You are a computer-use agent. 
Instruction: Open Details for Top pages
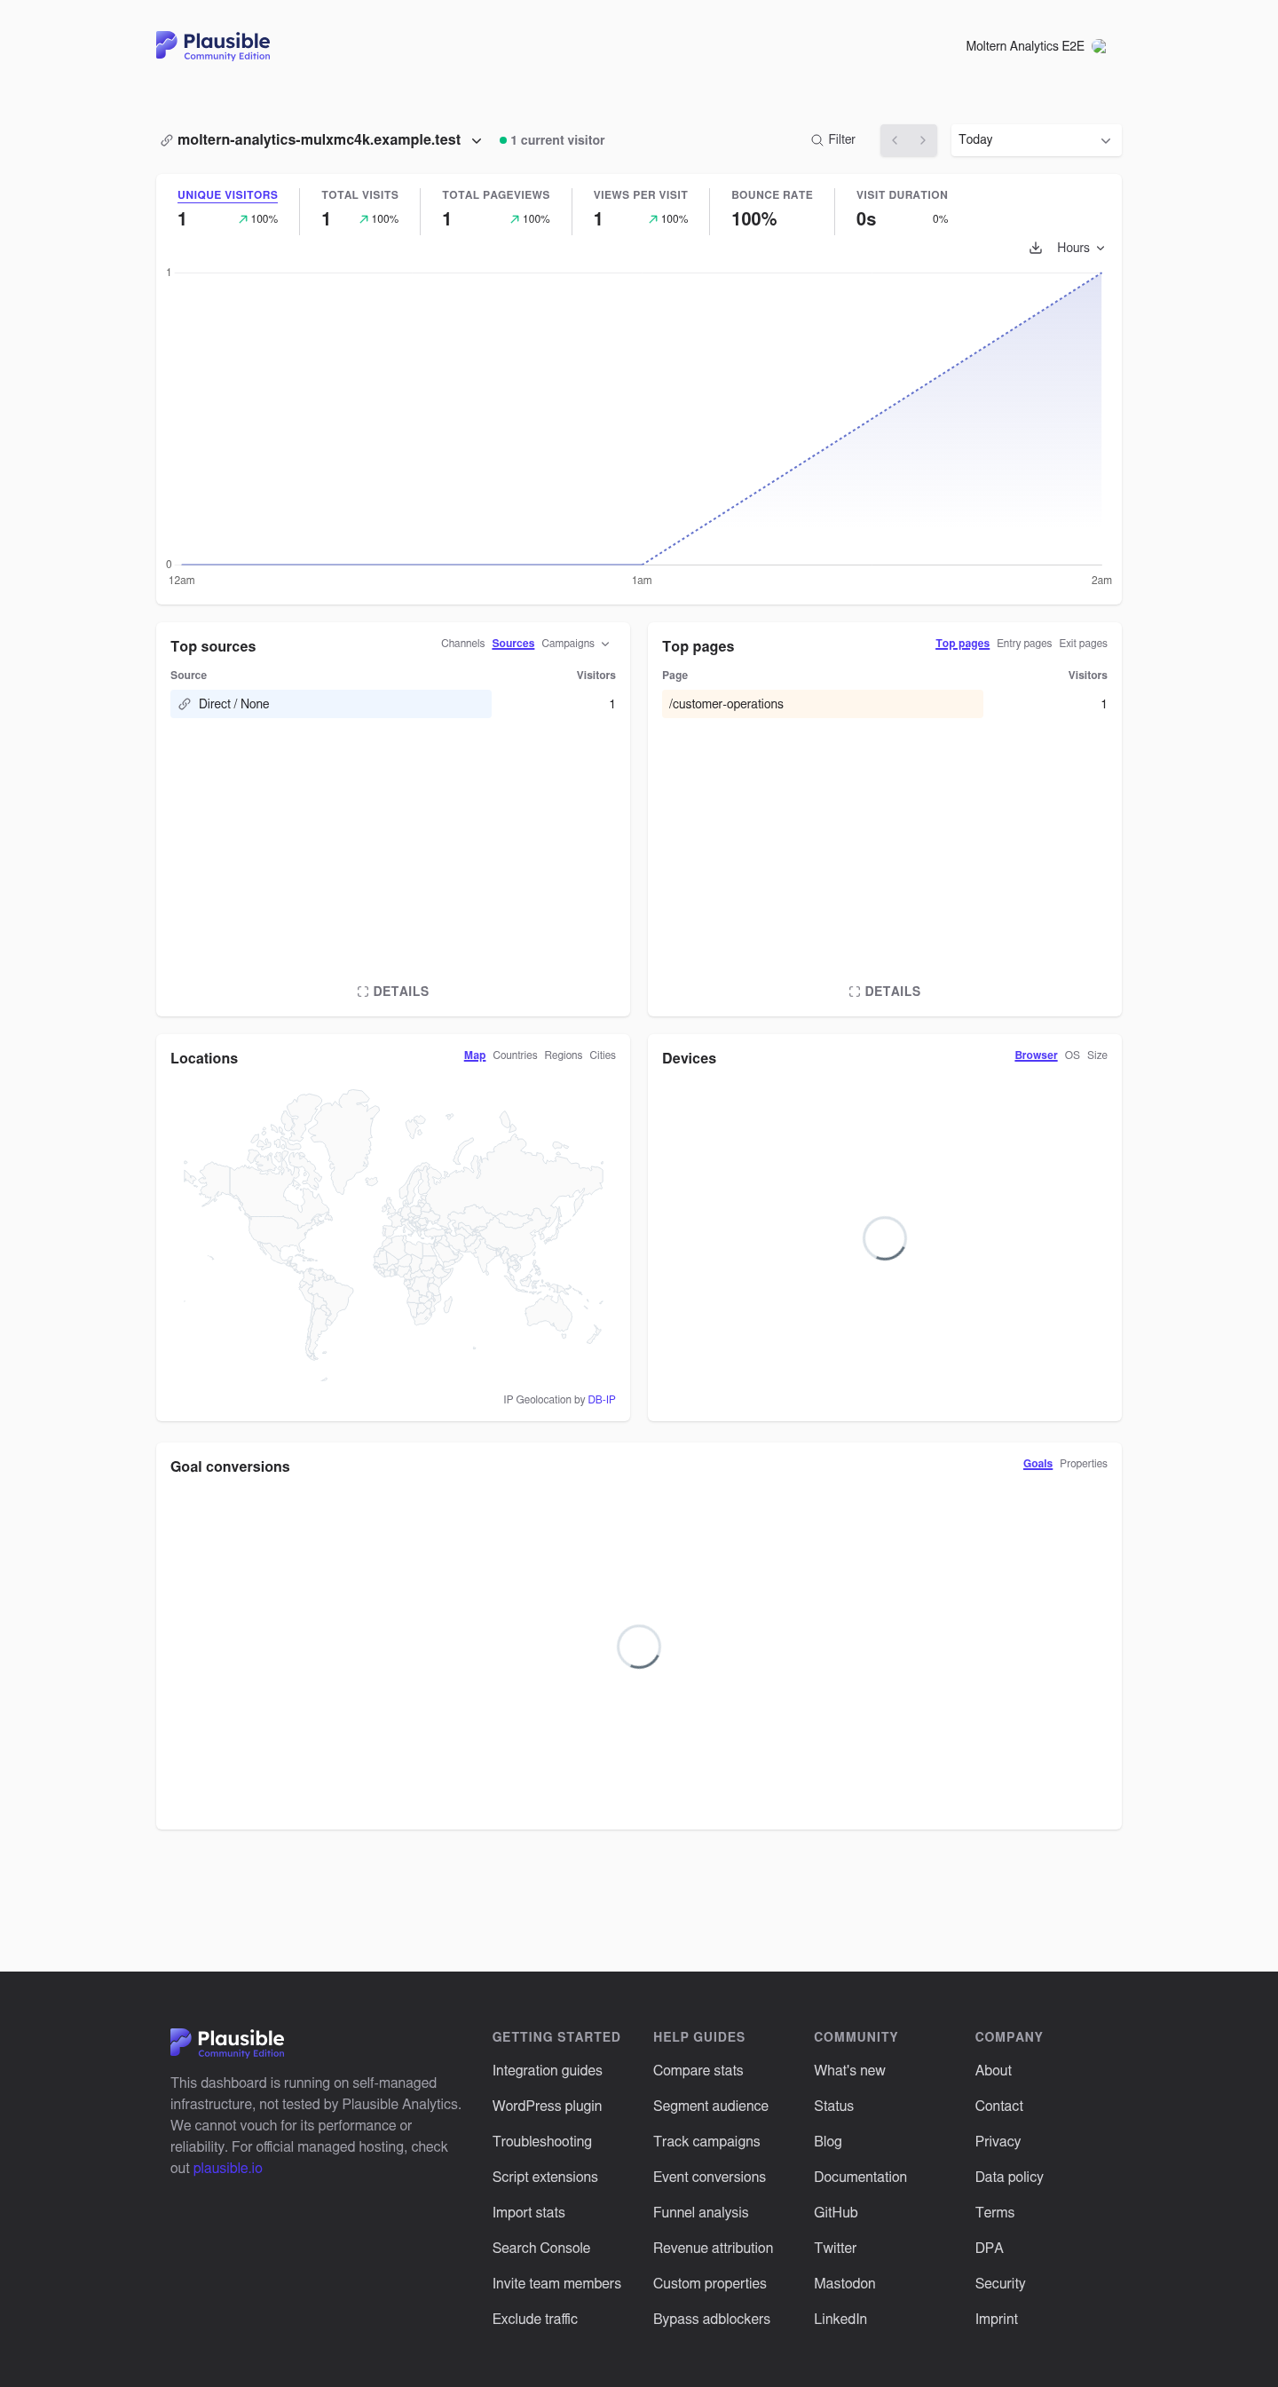click(884, 992)
